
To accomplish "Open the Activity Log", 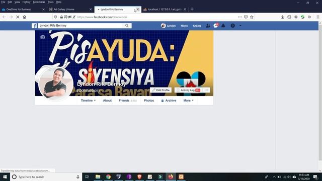I will (x=188, y=90).
